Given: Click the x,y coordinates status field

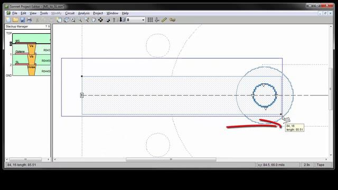Looking at the screenshot, I should tap(277, 165).
